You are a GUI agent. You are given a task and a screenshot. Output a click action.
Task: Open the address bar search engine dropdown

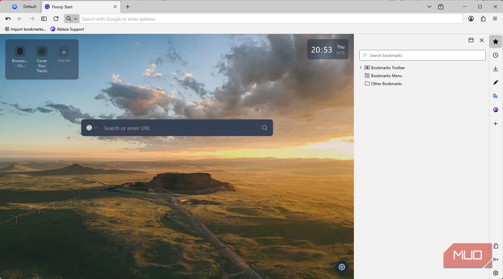[72, 19]
